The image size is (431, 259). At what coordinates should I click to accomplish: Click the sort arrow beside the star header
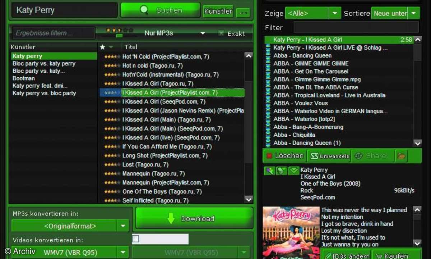tap(111, 47)
